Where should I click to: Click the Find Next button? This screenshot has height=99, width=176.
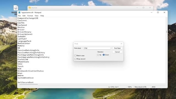pyautogui.click(x=117, y=48)
